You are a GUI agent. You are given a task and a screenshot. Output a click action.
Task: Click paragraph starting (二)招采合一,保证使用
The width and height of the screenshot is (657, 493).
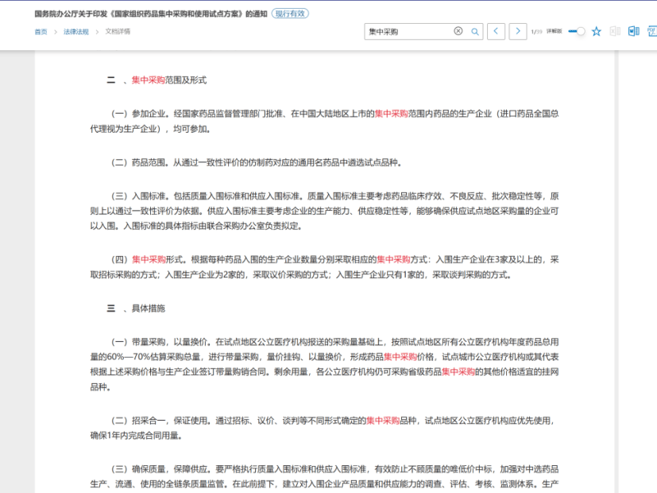[323, 428]
